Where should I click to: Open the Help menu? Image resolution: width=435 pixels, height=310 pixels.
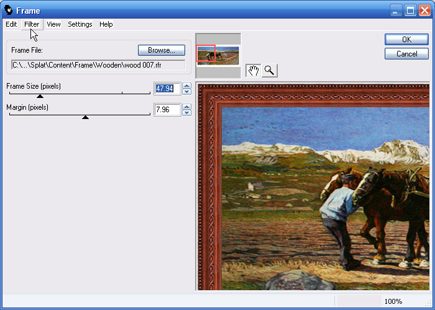[106, 24]
